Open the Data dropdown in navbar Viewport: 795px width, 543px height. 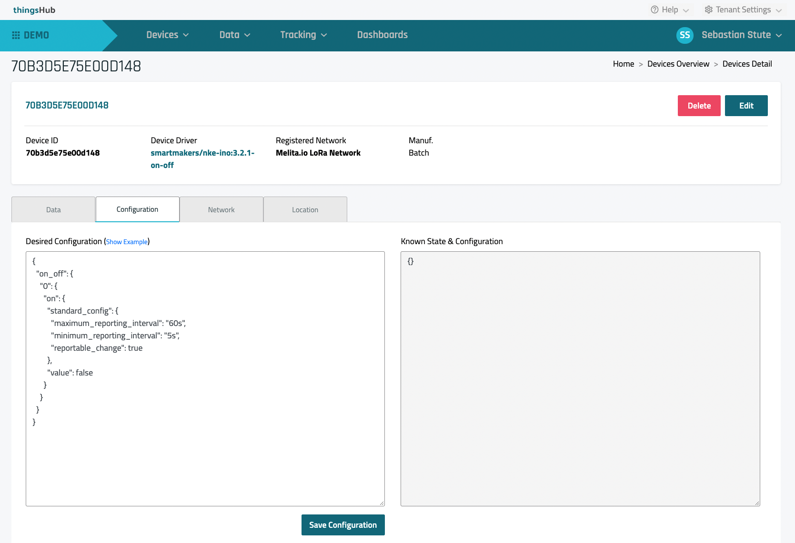234,35
